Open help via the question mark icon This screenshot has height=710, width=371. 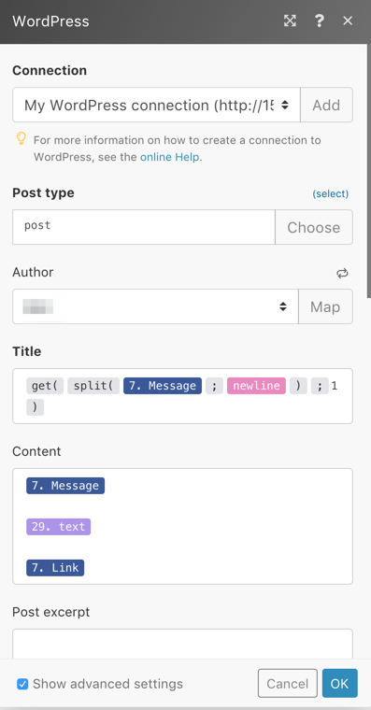pos(319,21)
